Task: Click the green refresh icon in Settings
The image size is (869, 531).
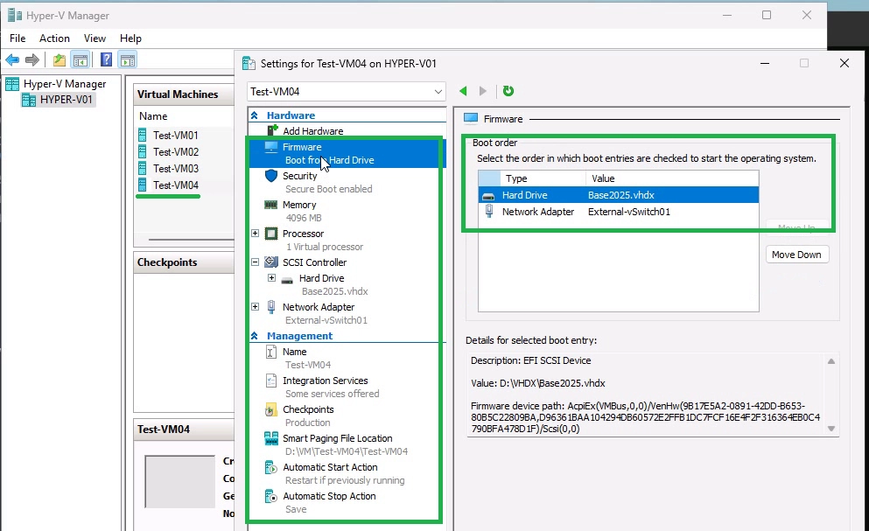Action: pyautogui.click(x=508, y=91)
